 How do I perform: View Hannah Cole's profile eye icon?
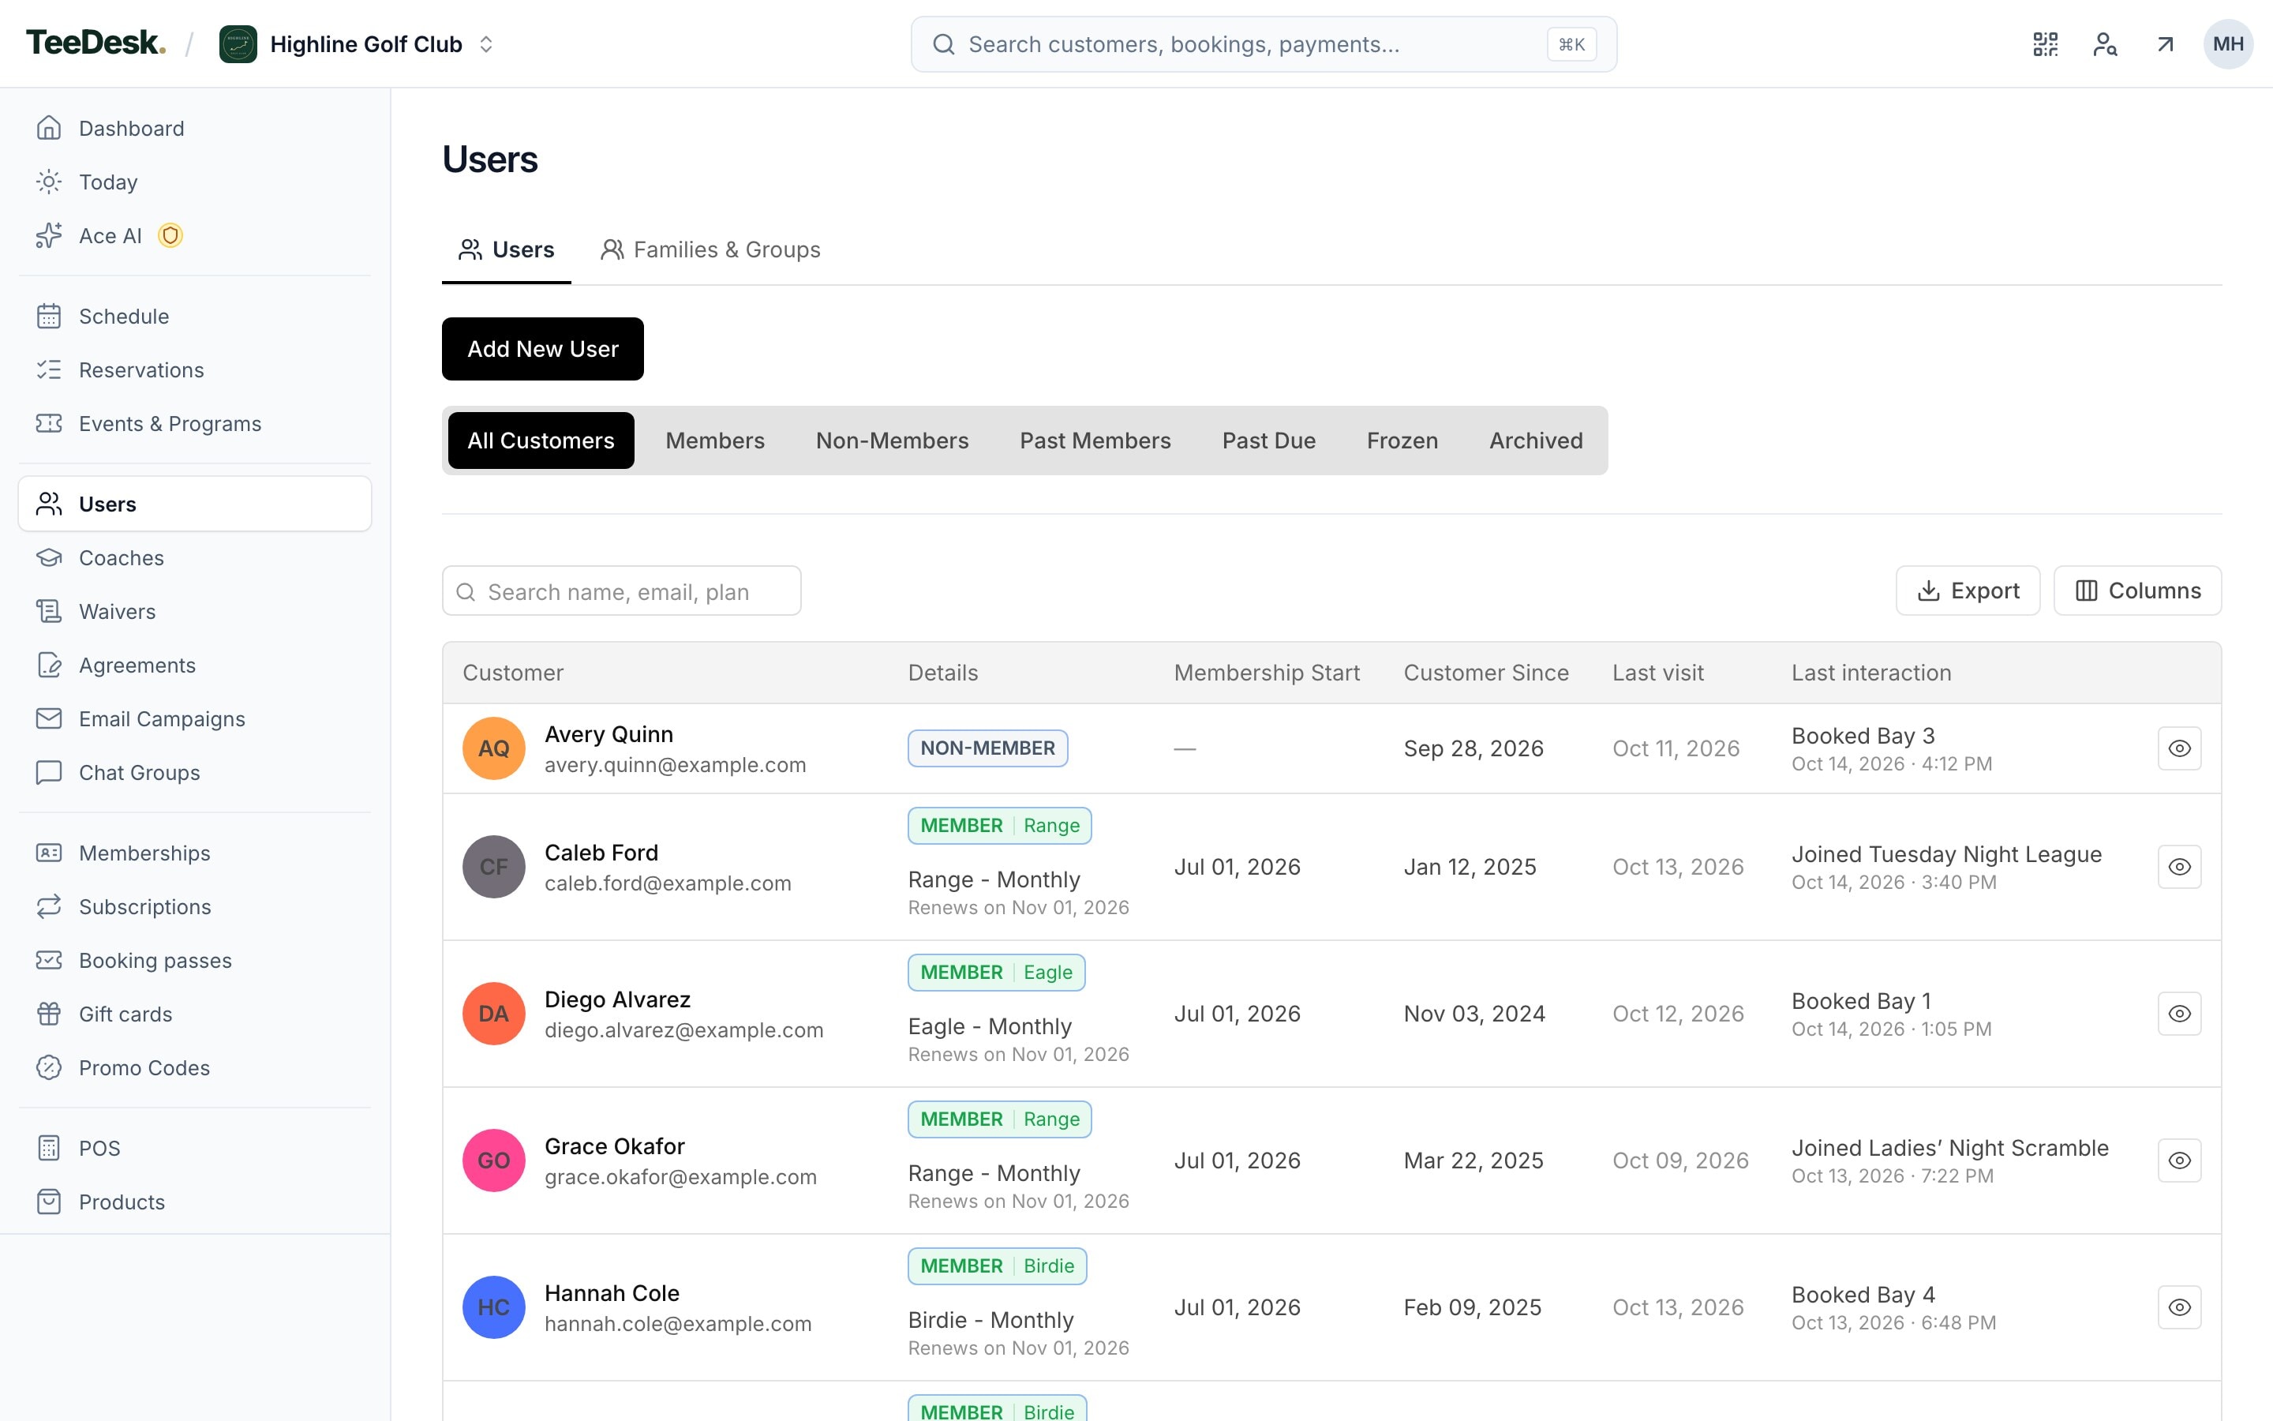2179,1307
